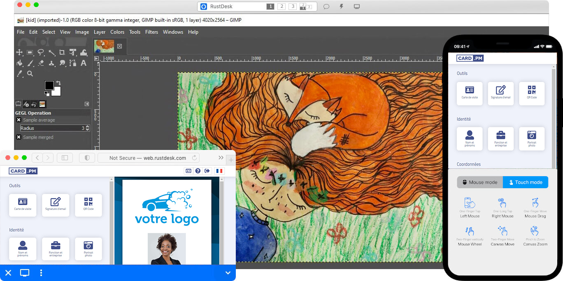Open the RustDesk chat bubble icon
This screenshot has width=563, height=281.
(x=326, y=7)
